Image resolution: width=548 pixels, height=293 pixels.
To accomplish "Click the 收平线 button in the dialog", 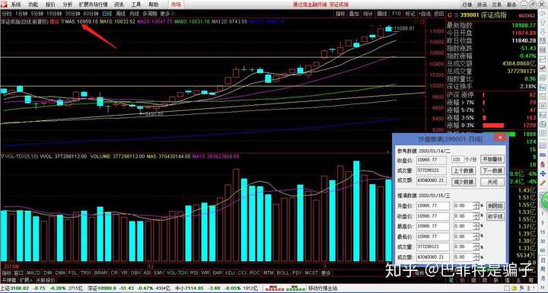I will coord(495,216).
